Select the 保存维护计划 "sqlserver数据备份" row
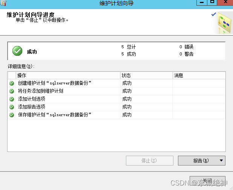Image resolution: width=233 pixels, height=190 pixels. 116,115
